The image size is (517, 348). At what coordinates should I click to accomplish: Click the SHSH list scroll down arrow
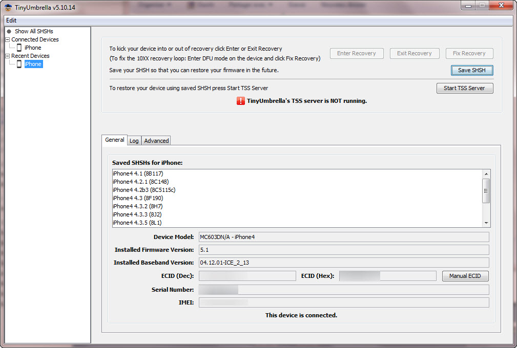pos(486,223)
